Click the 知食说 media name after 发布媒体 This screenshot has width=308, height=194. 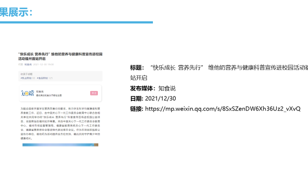[167, 88]
